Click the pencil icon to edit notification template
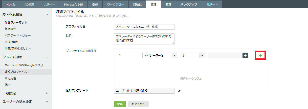308x109 pixels. 180,91
